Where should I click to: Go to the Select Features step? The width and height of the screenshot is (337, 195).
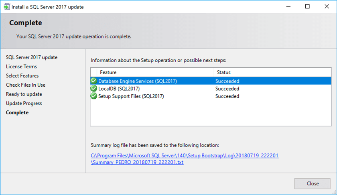pos(22,76)
